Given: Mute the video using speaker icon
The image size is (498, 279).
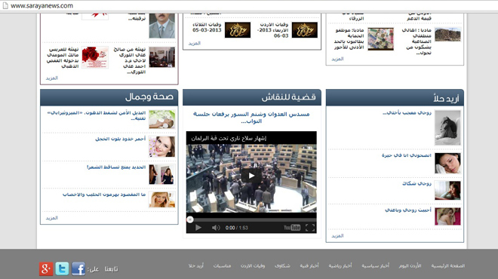Looking at the screenshot, I should 216,228.
